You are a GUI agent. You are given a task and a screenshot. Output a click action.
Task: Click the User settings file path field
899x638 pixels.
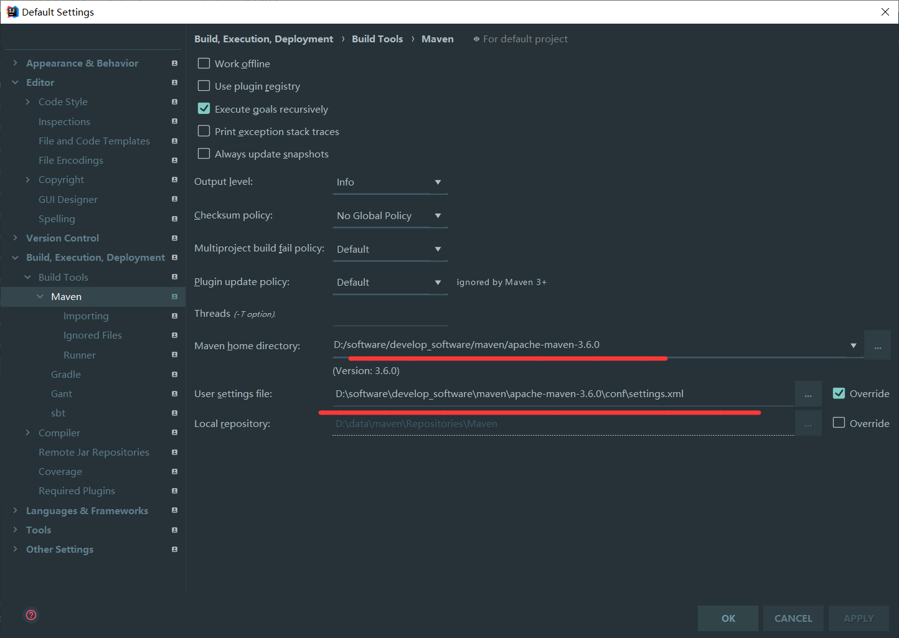tap(563, 394)
